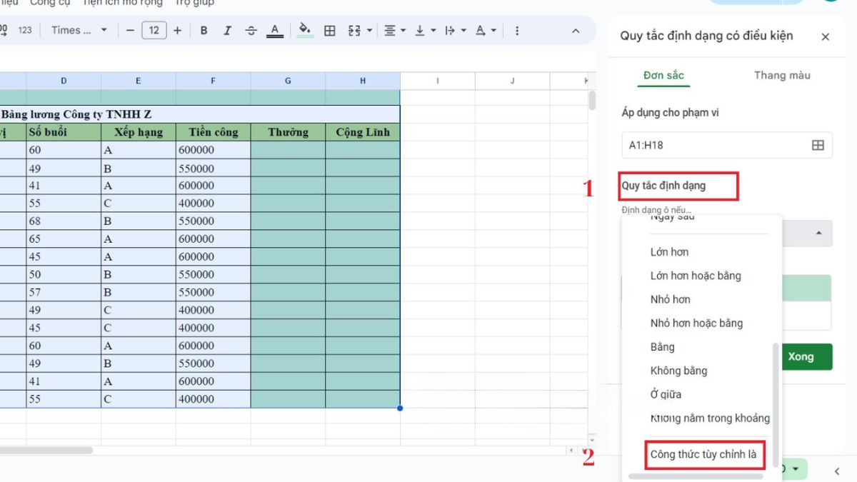Select column I header
Viewport: 857px width, 482px height.
(x=437, y=81)
